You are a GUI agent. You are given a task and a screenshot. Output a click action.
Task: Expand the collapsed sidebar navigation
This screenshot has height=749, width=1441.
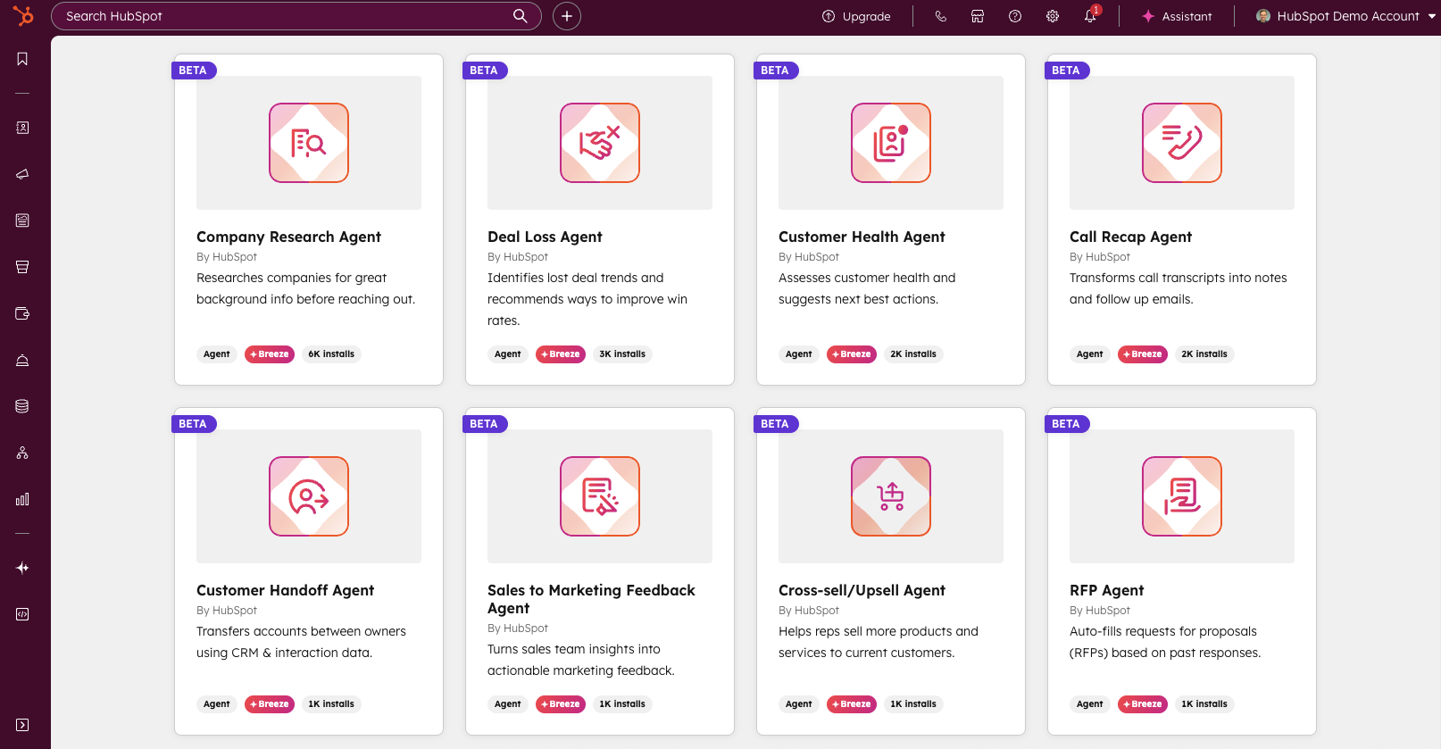tap(22, 725)
